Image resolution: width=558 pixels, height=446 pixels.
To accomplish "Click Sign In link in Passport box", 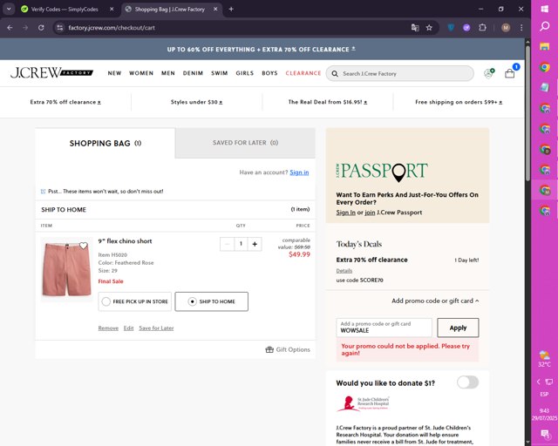I will [x=345, y=213].
